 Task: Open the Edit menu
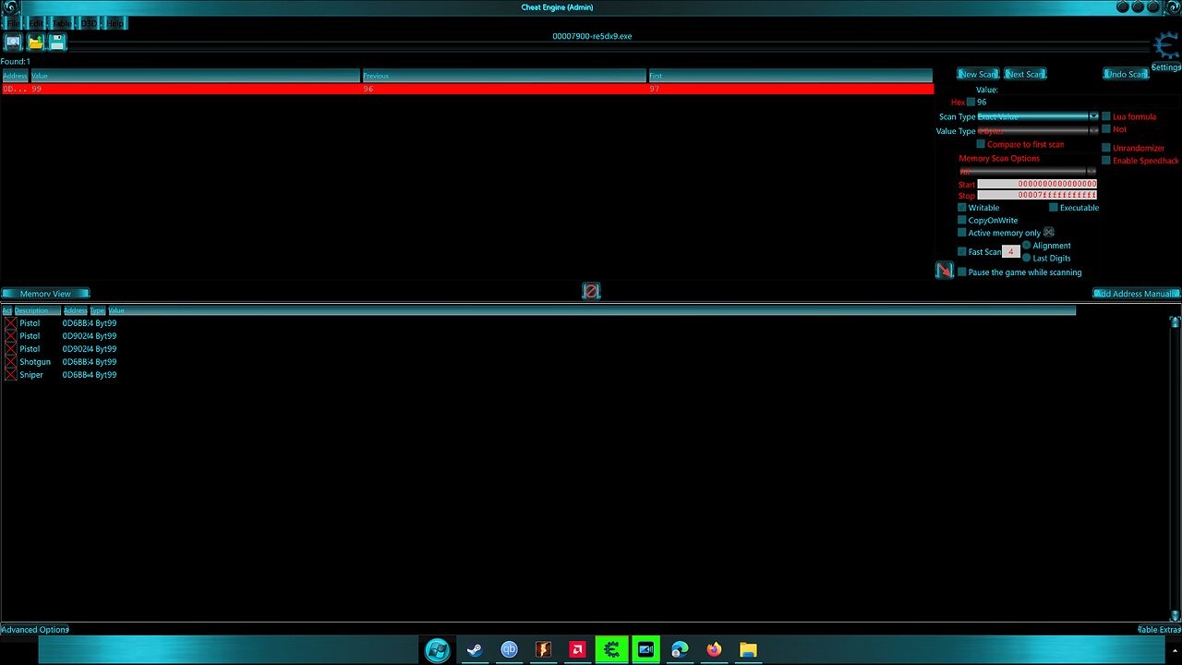coord(36,23)
